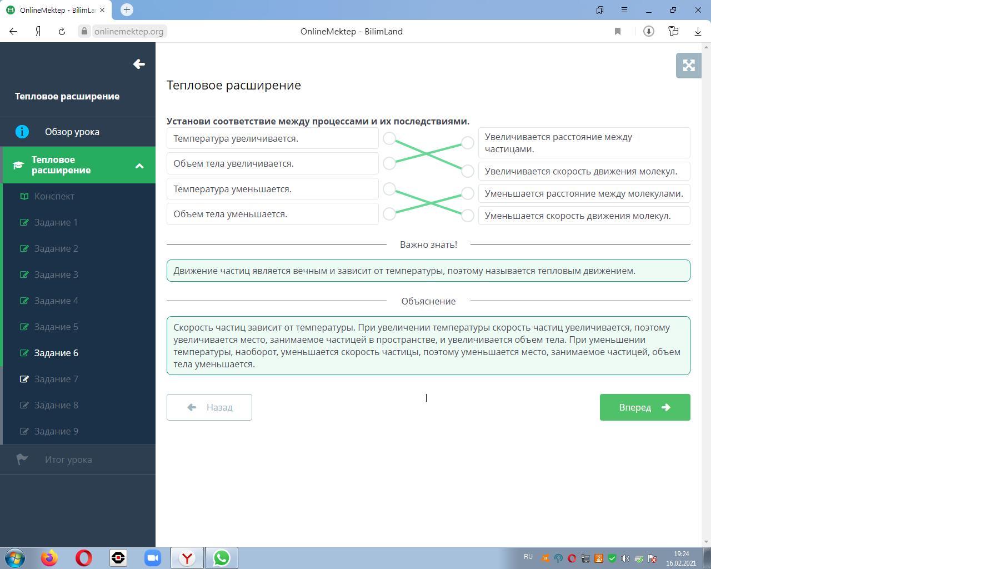
Task: Click the Объем тела уменьшается box
Action: coord(272,214)
